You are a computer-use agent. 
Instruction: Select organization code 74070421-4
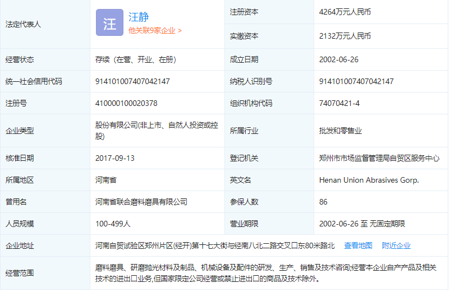coord(339,103)
